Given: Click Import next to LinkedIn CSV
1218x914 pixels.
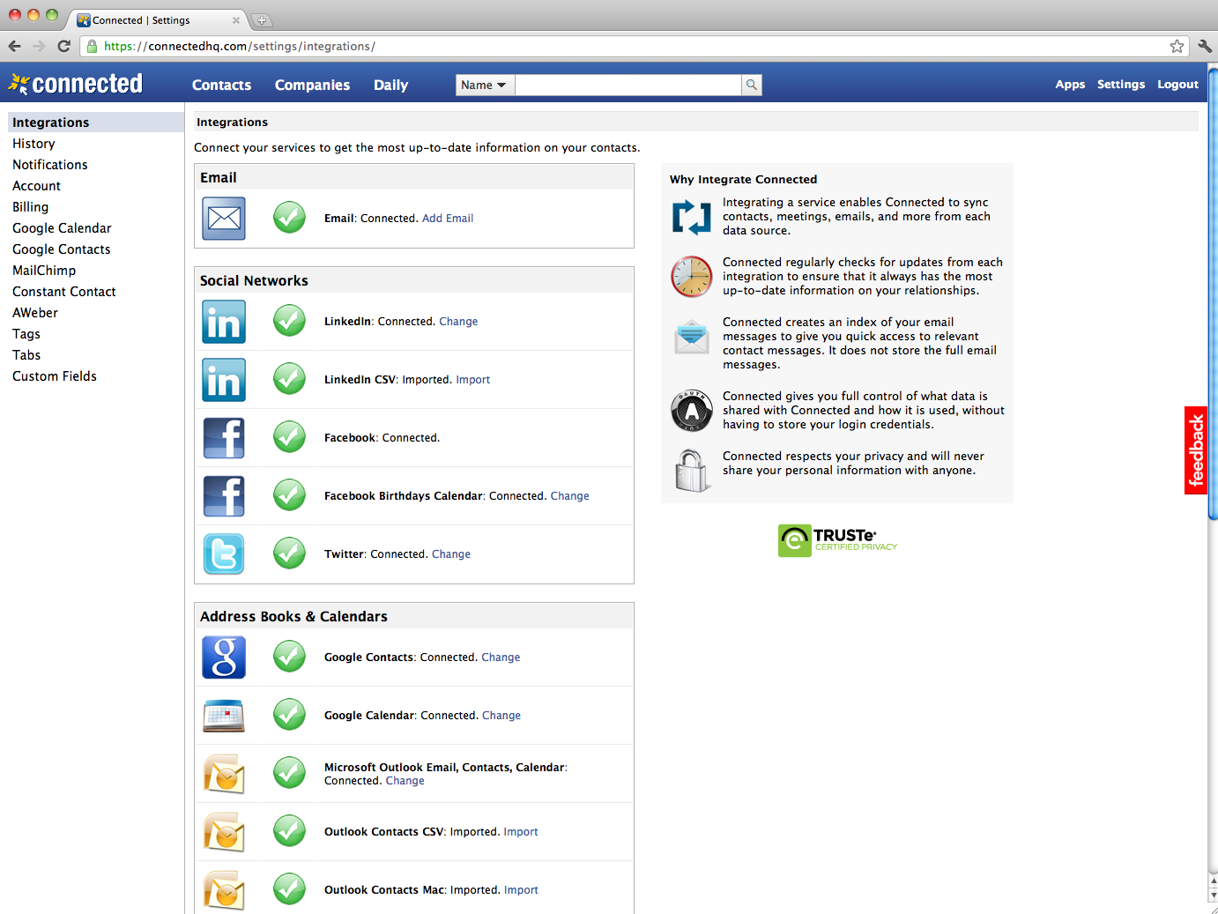Looking at the screenshot, I should point(473,380).
